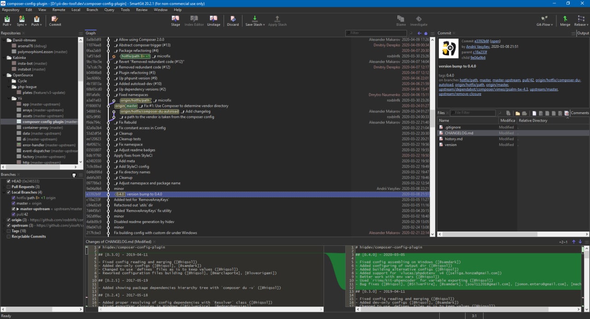
Task: Open the Branch menu
Action: click(x=92, y=10)
